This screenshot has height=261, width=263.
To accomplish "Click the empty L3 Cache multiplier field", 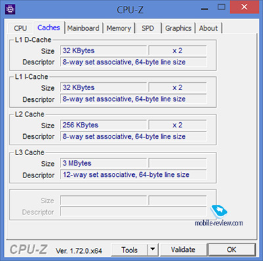I will (x=178, y=163).
